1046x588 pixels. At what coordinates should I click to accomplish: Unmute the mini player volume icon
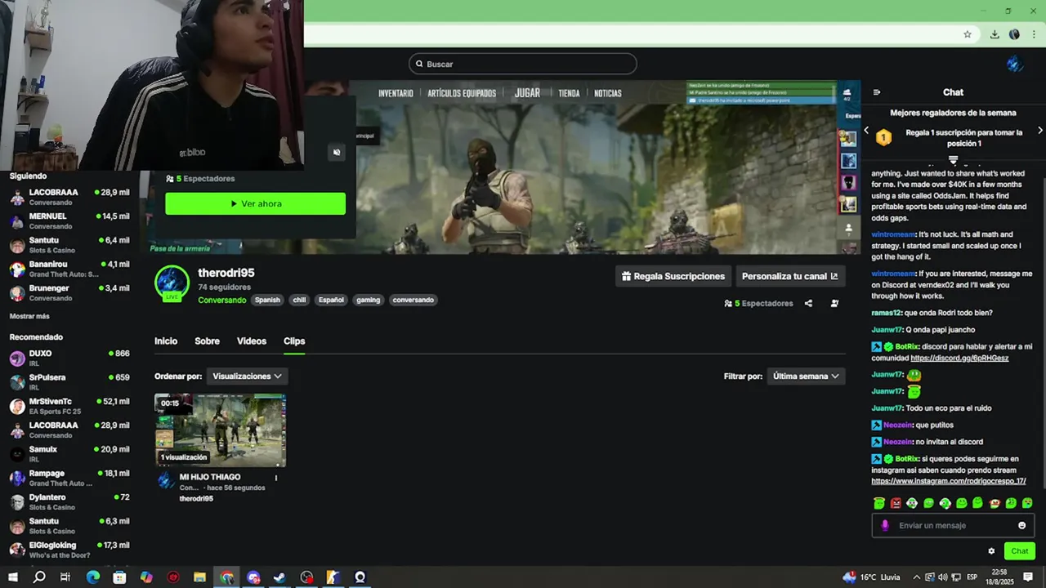337,152
